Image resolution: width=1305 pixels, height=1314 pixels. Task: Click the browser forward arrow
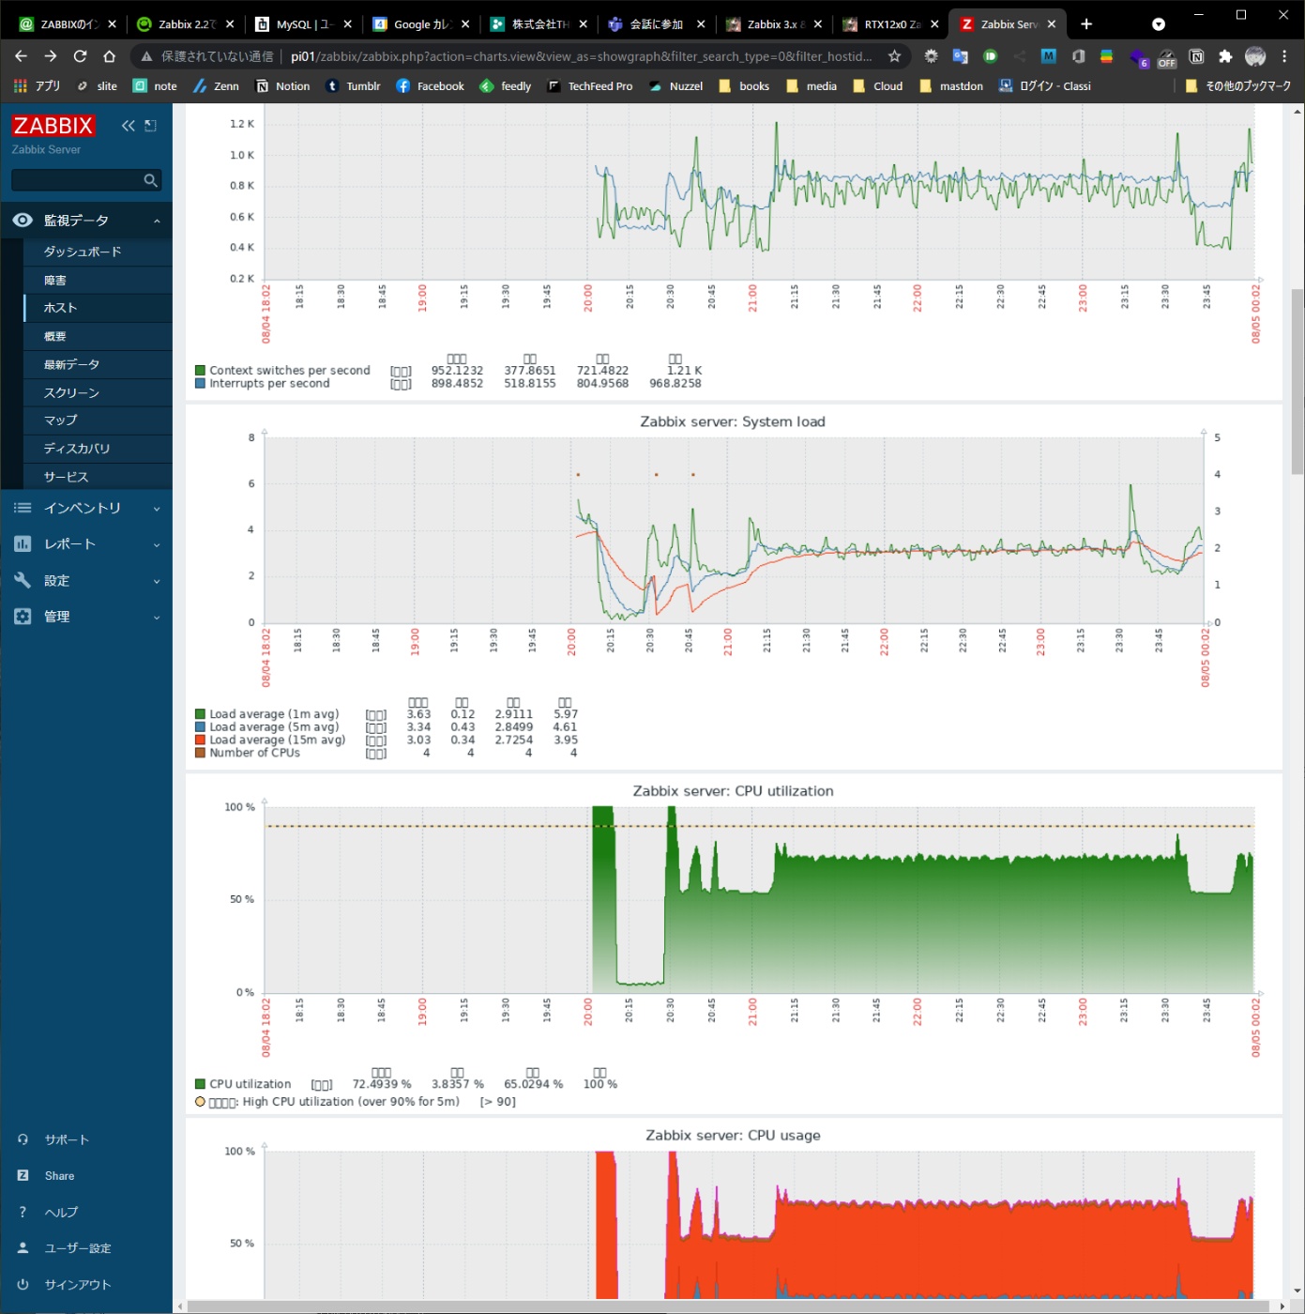click(51, 56)
